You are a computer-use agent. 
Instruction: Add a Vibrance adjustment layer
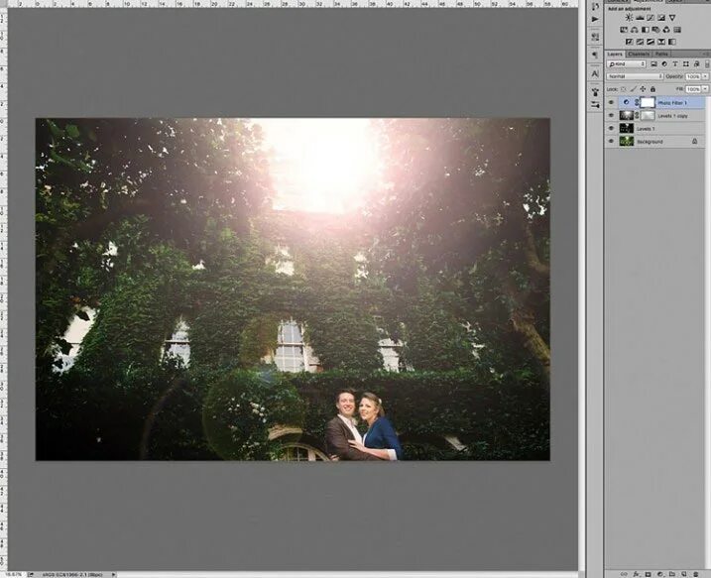tap(672, 18)
